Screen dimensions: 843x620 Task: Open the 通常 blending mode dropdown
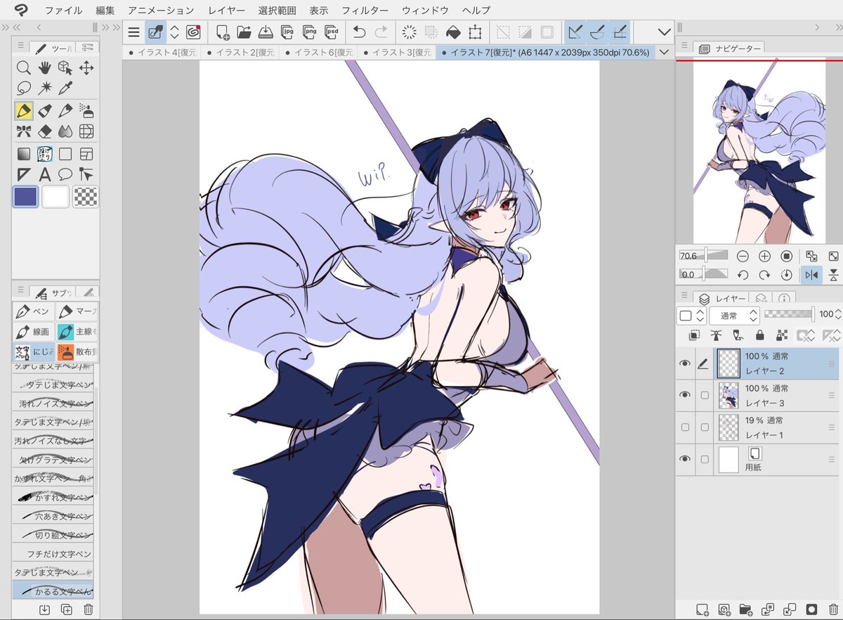point(734,316)
